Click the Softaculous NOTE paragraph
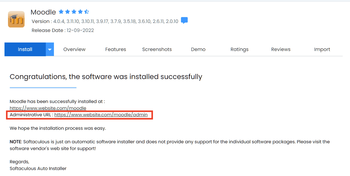Image resolution: width=350 pixels, height=176 pixels. coord(169,145)
